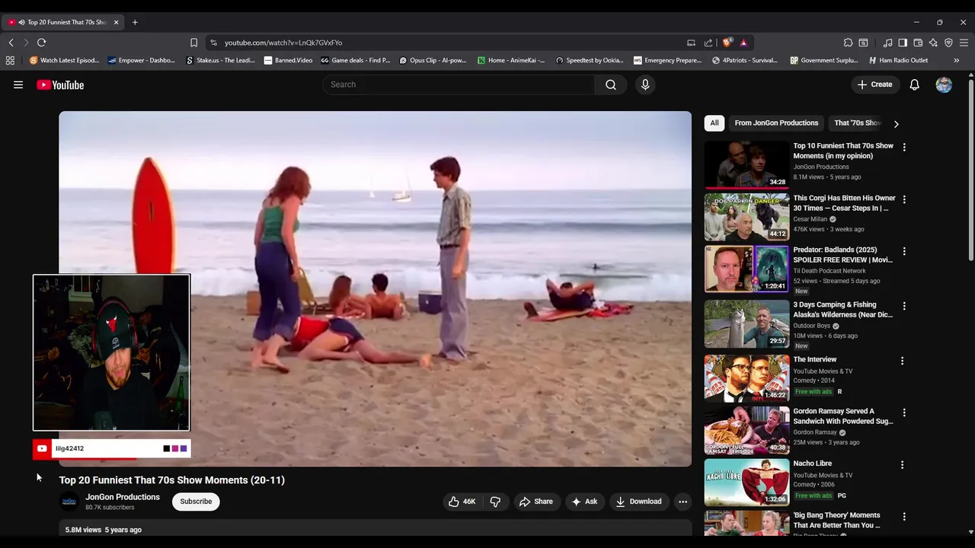Open the browser main menu

tap(964, 43)
